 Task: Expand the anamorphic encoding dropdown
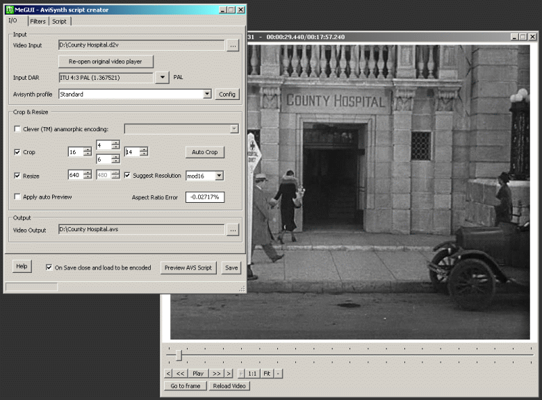(x=234, y=129)
